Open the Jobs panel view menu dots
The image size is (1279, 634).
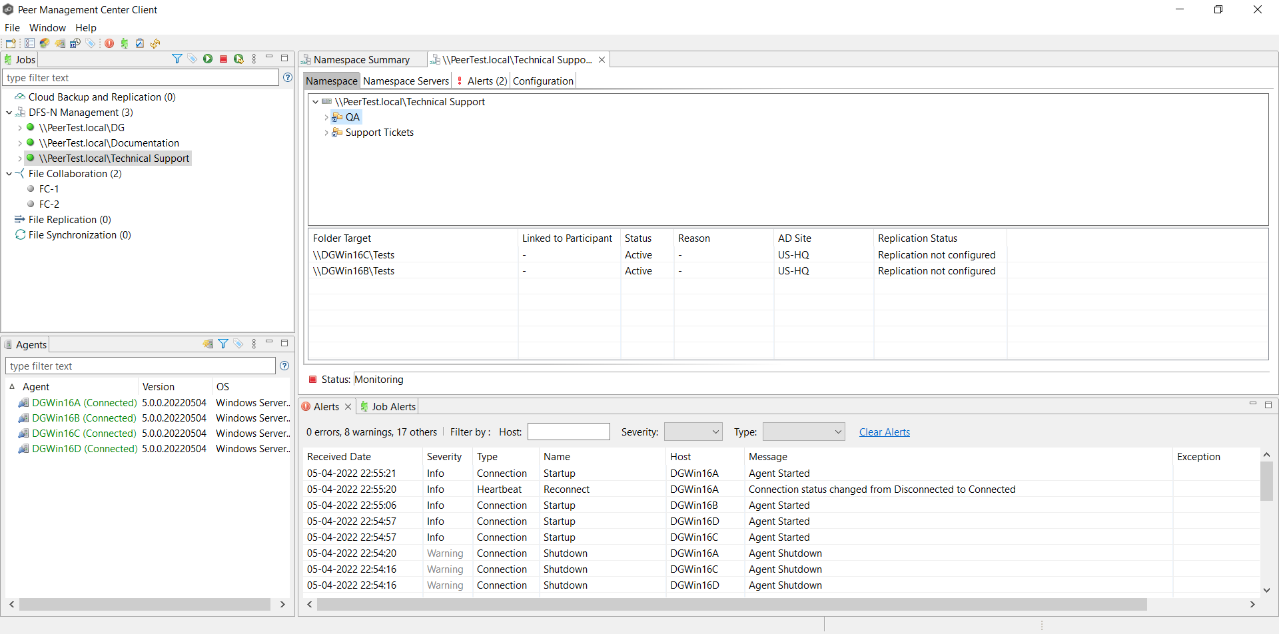pyautogui.click(x=254, y=59)
